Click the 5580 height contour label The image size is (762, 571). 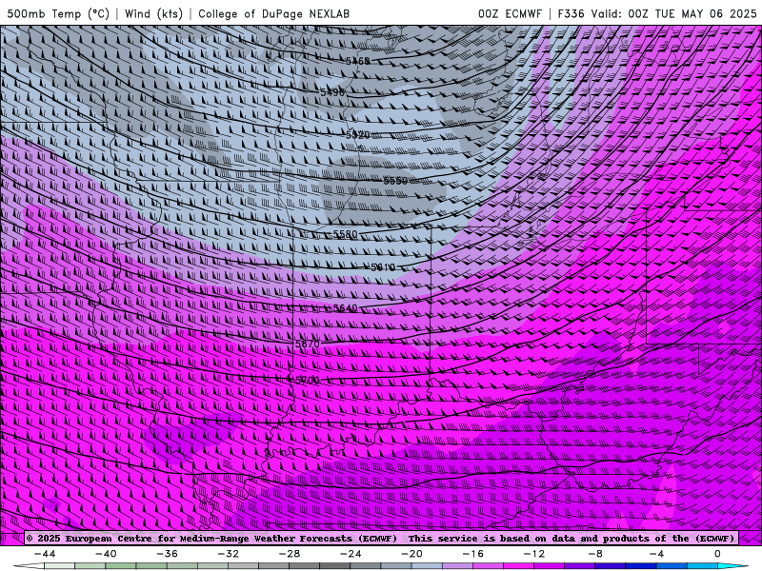pos(346,234)
